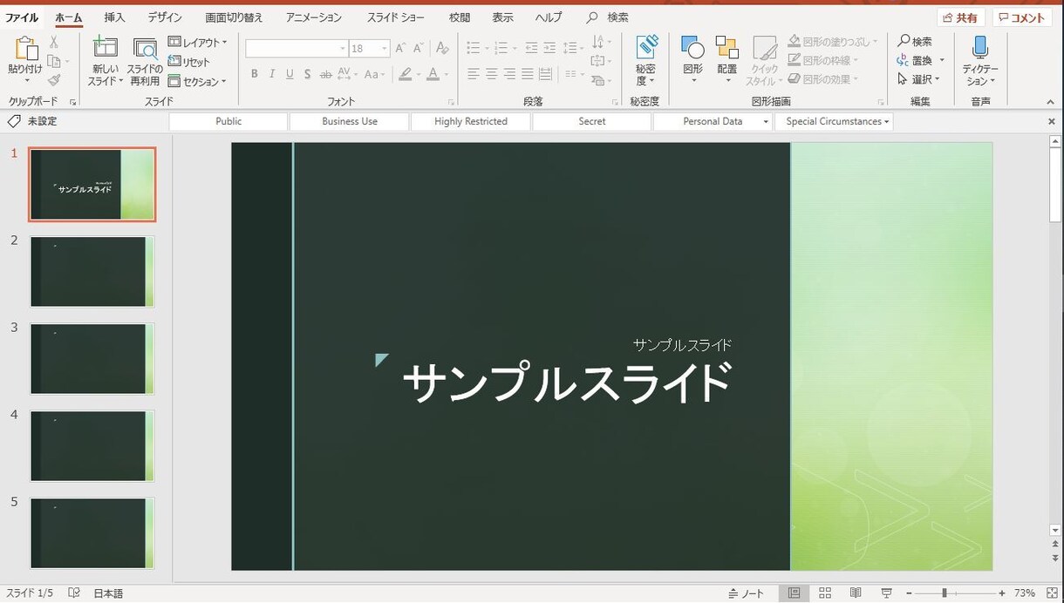Open the File (ファイル) tab
This screenshot has height=603, width=1064.
tap(22, 17)
